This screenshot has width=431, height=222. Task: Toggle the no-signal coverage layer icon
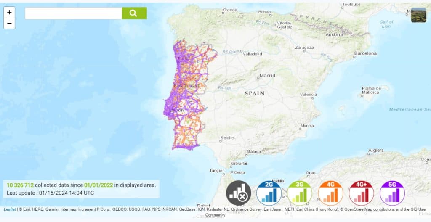(238, 193)
